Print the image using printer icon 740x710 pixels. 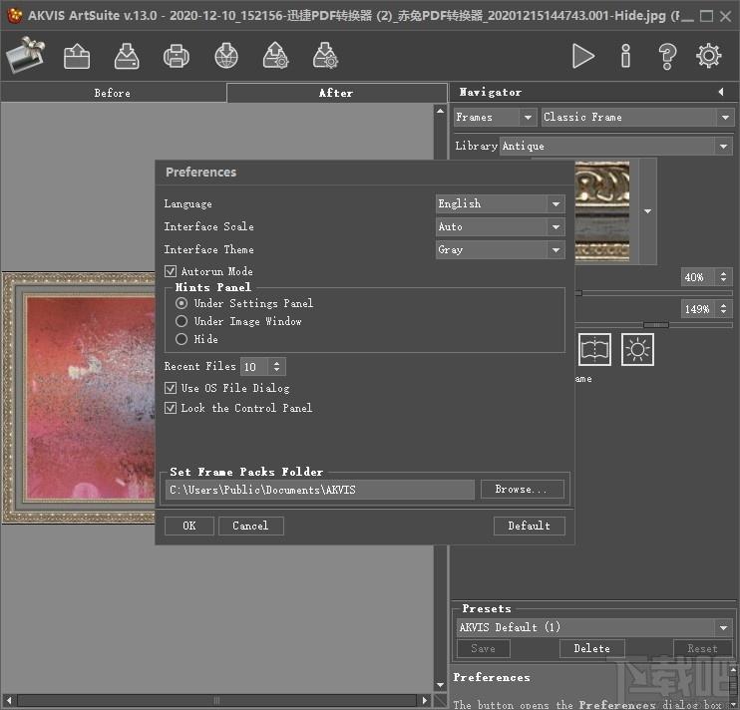[177, 57]
